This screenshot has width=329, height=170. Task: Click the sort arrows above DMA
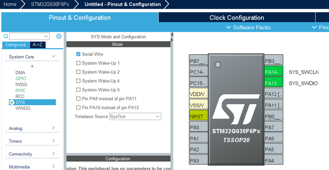(32, 66)
